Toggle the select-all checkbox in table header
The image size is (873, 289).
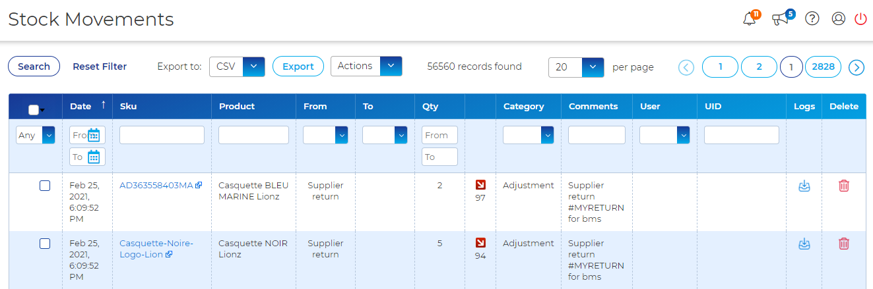tap(34, 110)
